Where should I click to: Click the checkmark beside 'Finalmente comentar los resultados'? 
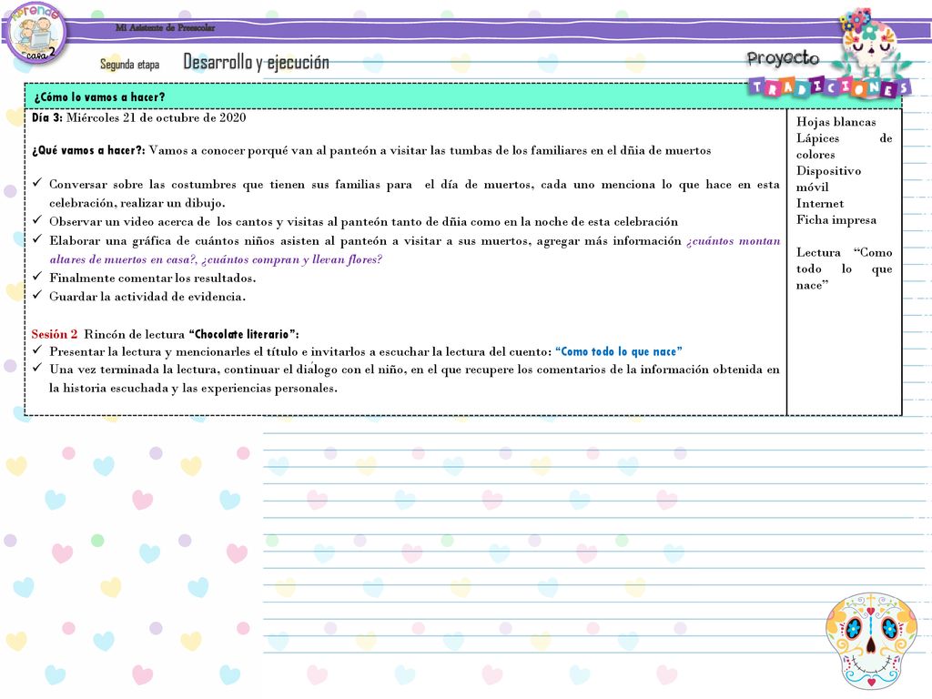[37, 277]
